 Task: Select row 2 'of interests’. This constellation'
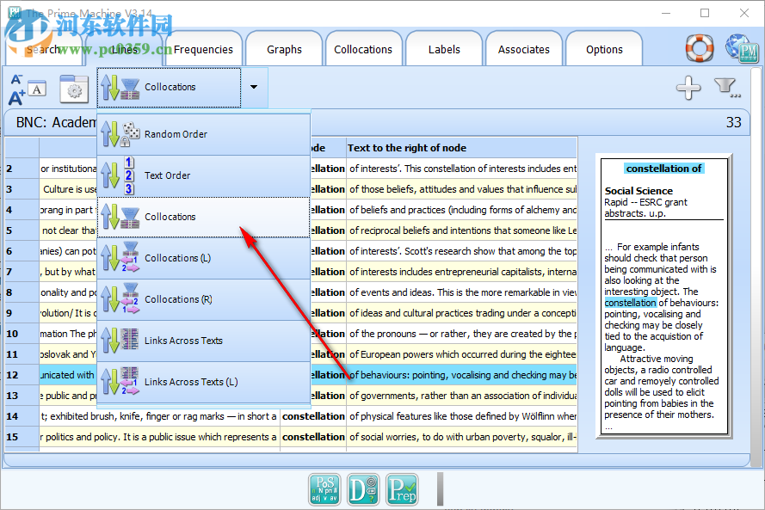(461, 169)
